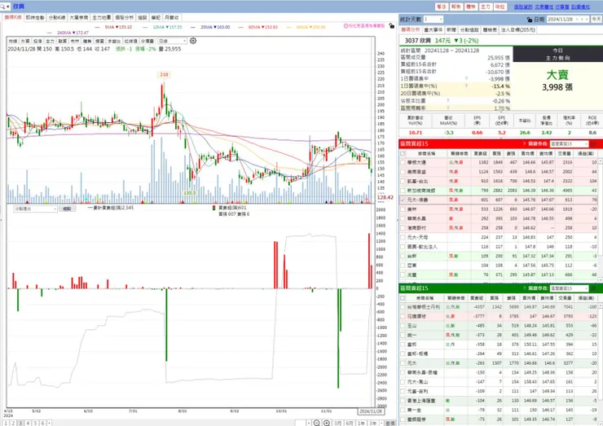The width and height of the screenshot is (603, 426).
Task: Toggle the lock icon above the price chart
Action: (x=391, y=26)
